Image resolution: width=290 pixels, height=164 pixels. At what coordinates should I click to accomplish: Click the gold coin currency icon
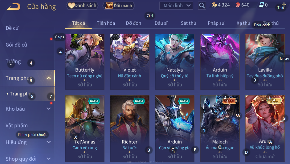[214, 5]
